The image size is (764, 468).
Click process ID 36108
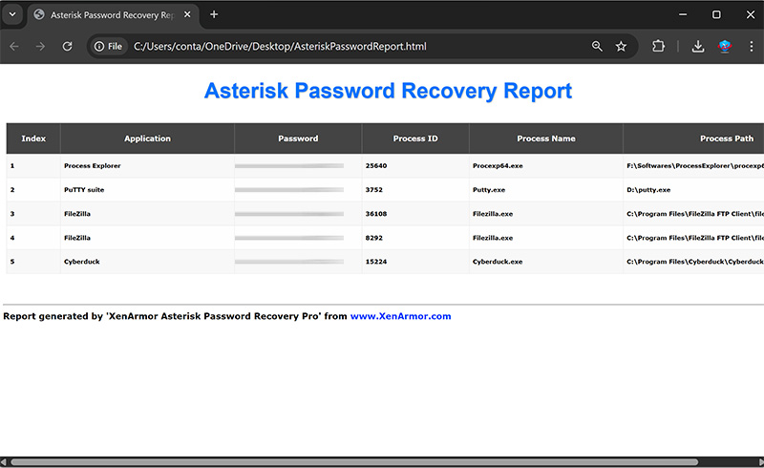(376, 214)
